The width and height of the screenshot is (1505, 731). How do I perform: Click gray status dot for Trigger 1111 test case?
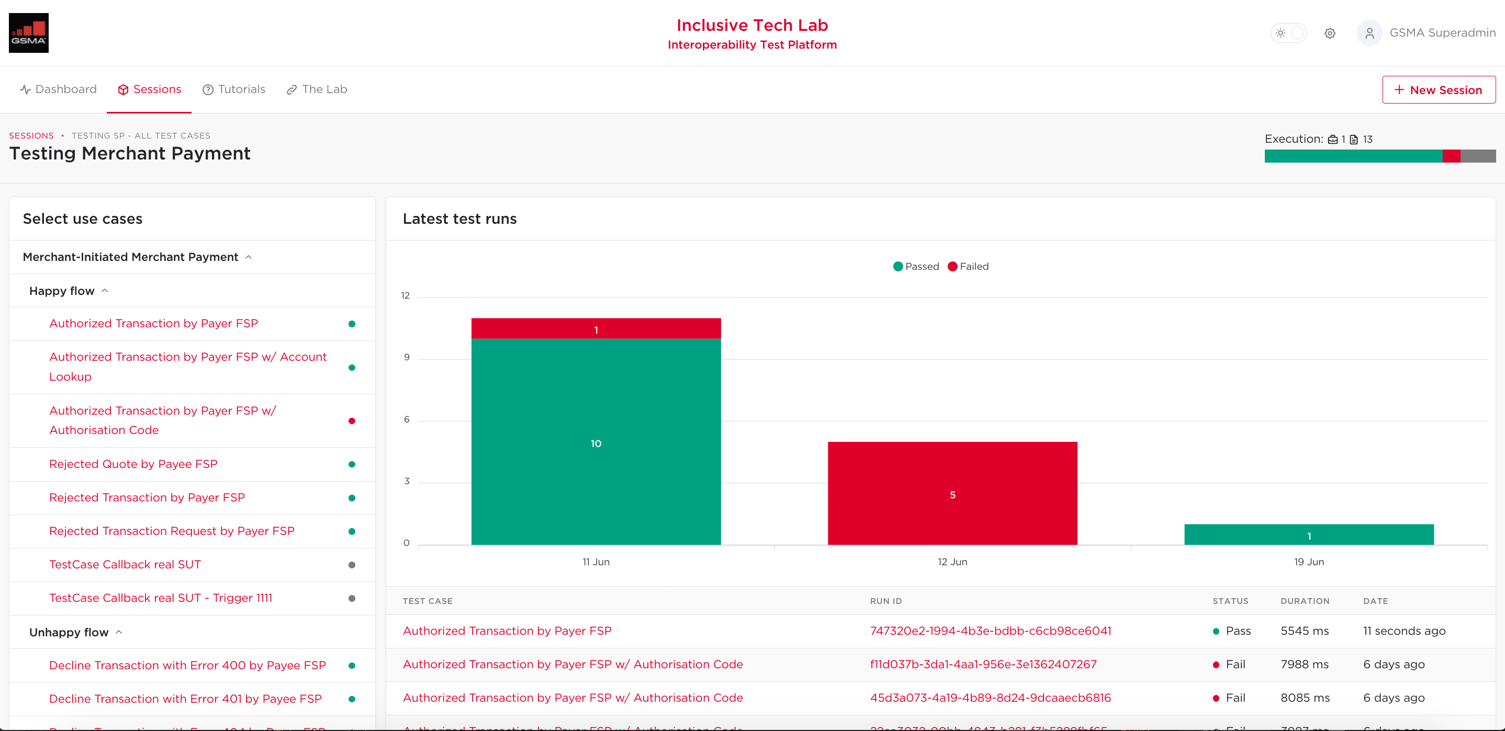click(x=352, y=599)
